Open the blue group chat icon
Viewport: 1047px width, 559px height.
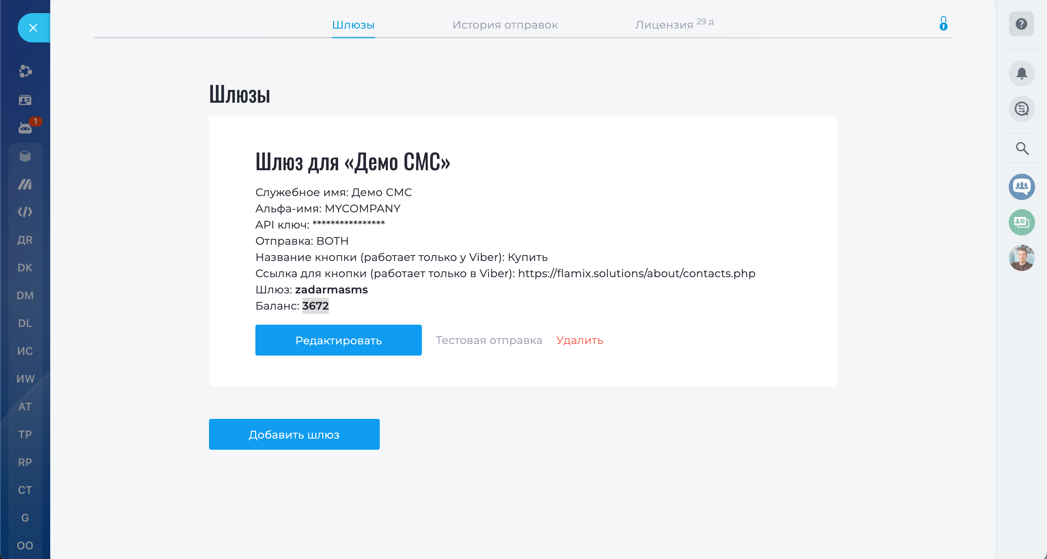1022,187
